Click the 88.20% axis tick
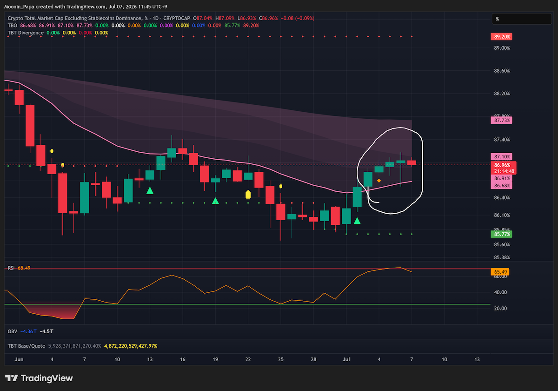Image resolution: width=558 pixels, height=391 pixels. (x=502, y=94)
